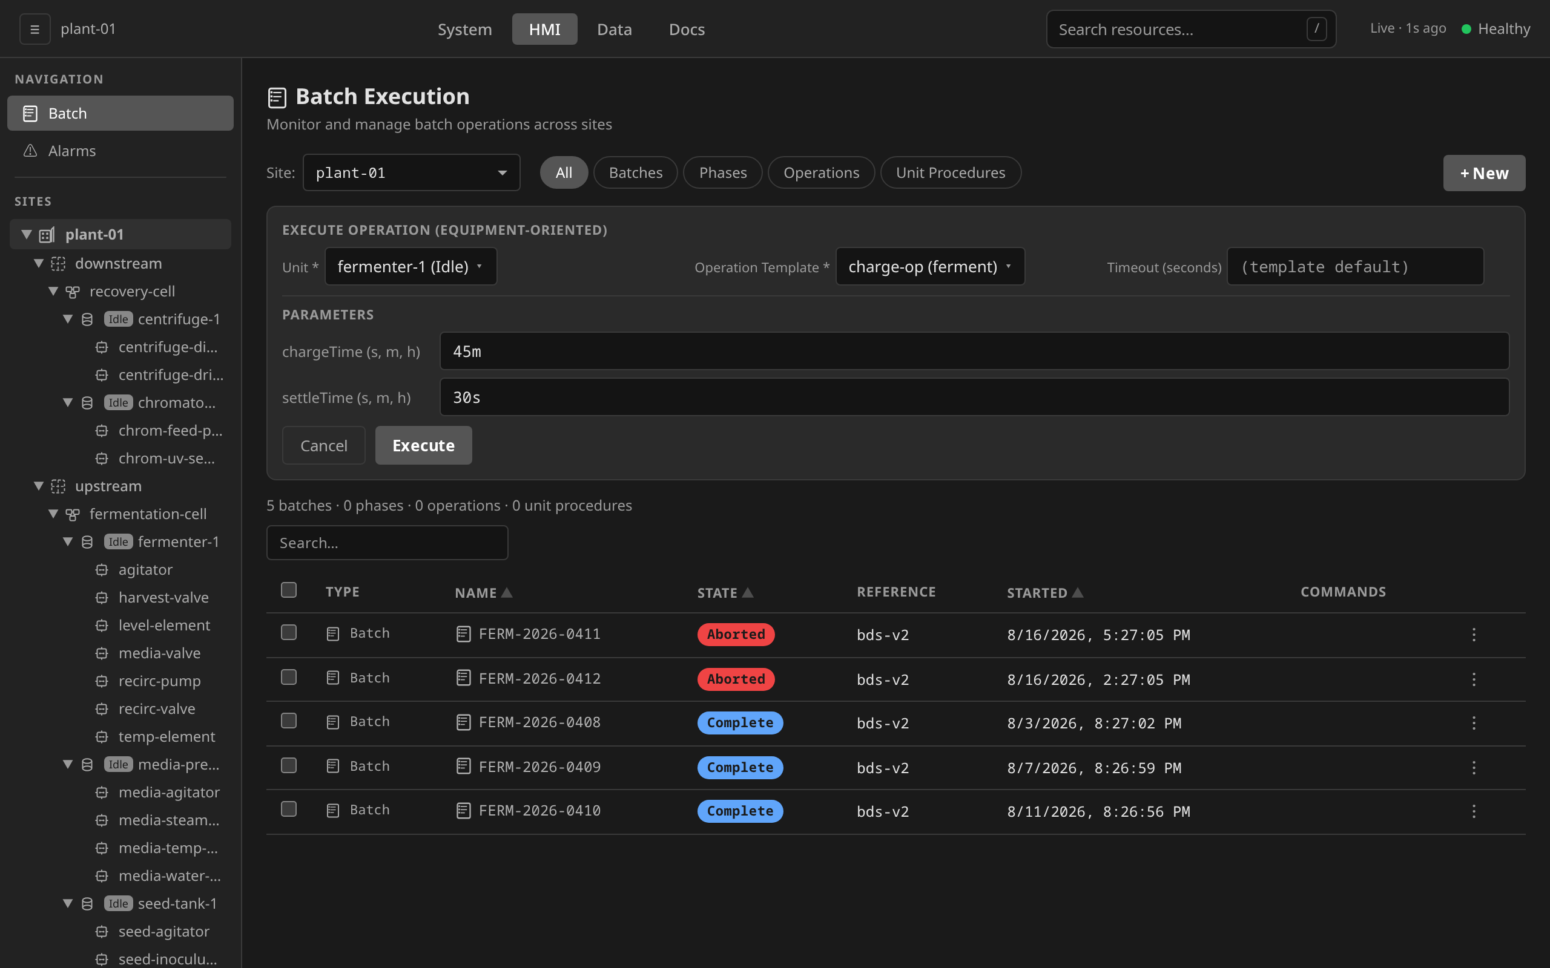Image resolution: width=1550 pixels, height=968 pixels.
Task: Open the Site plant-01 dropdown
Action: 411,172
